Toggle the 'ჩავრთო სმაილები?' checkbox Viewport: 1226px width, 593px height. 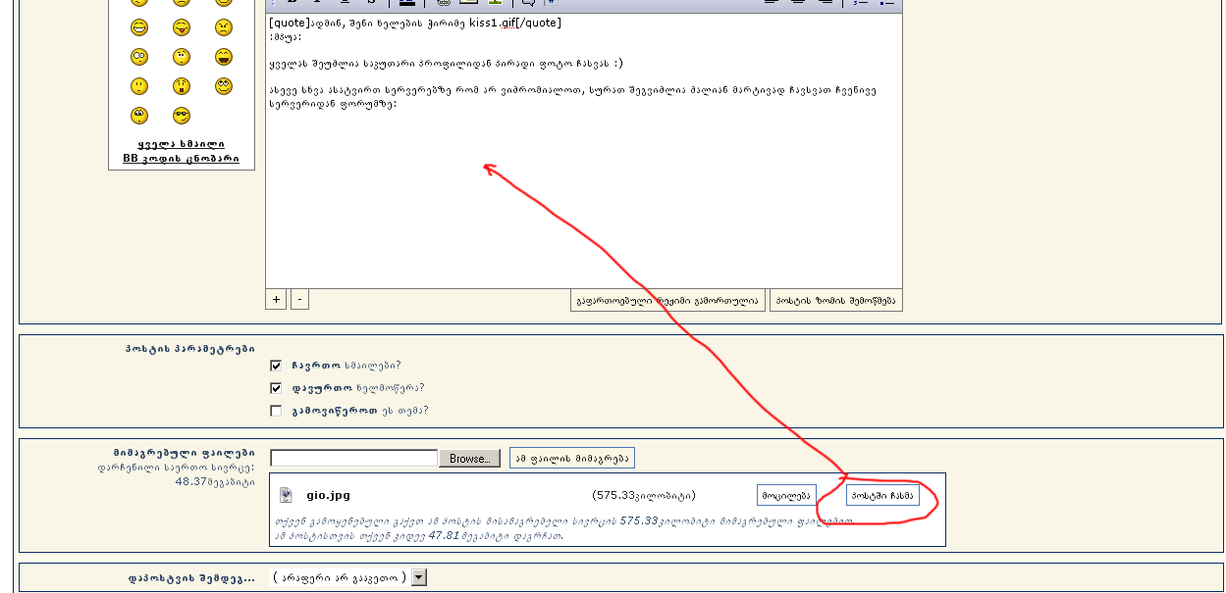(x=276, y=365)
